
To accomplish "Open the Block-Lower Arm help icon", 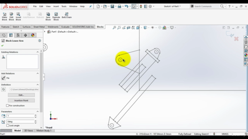I will click(40, 41).
